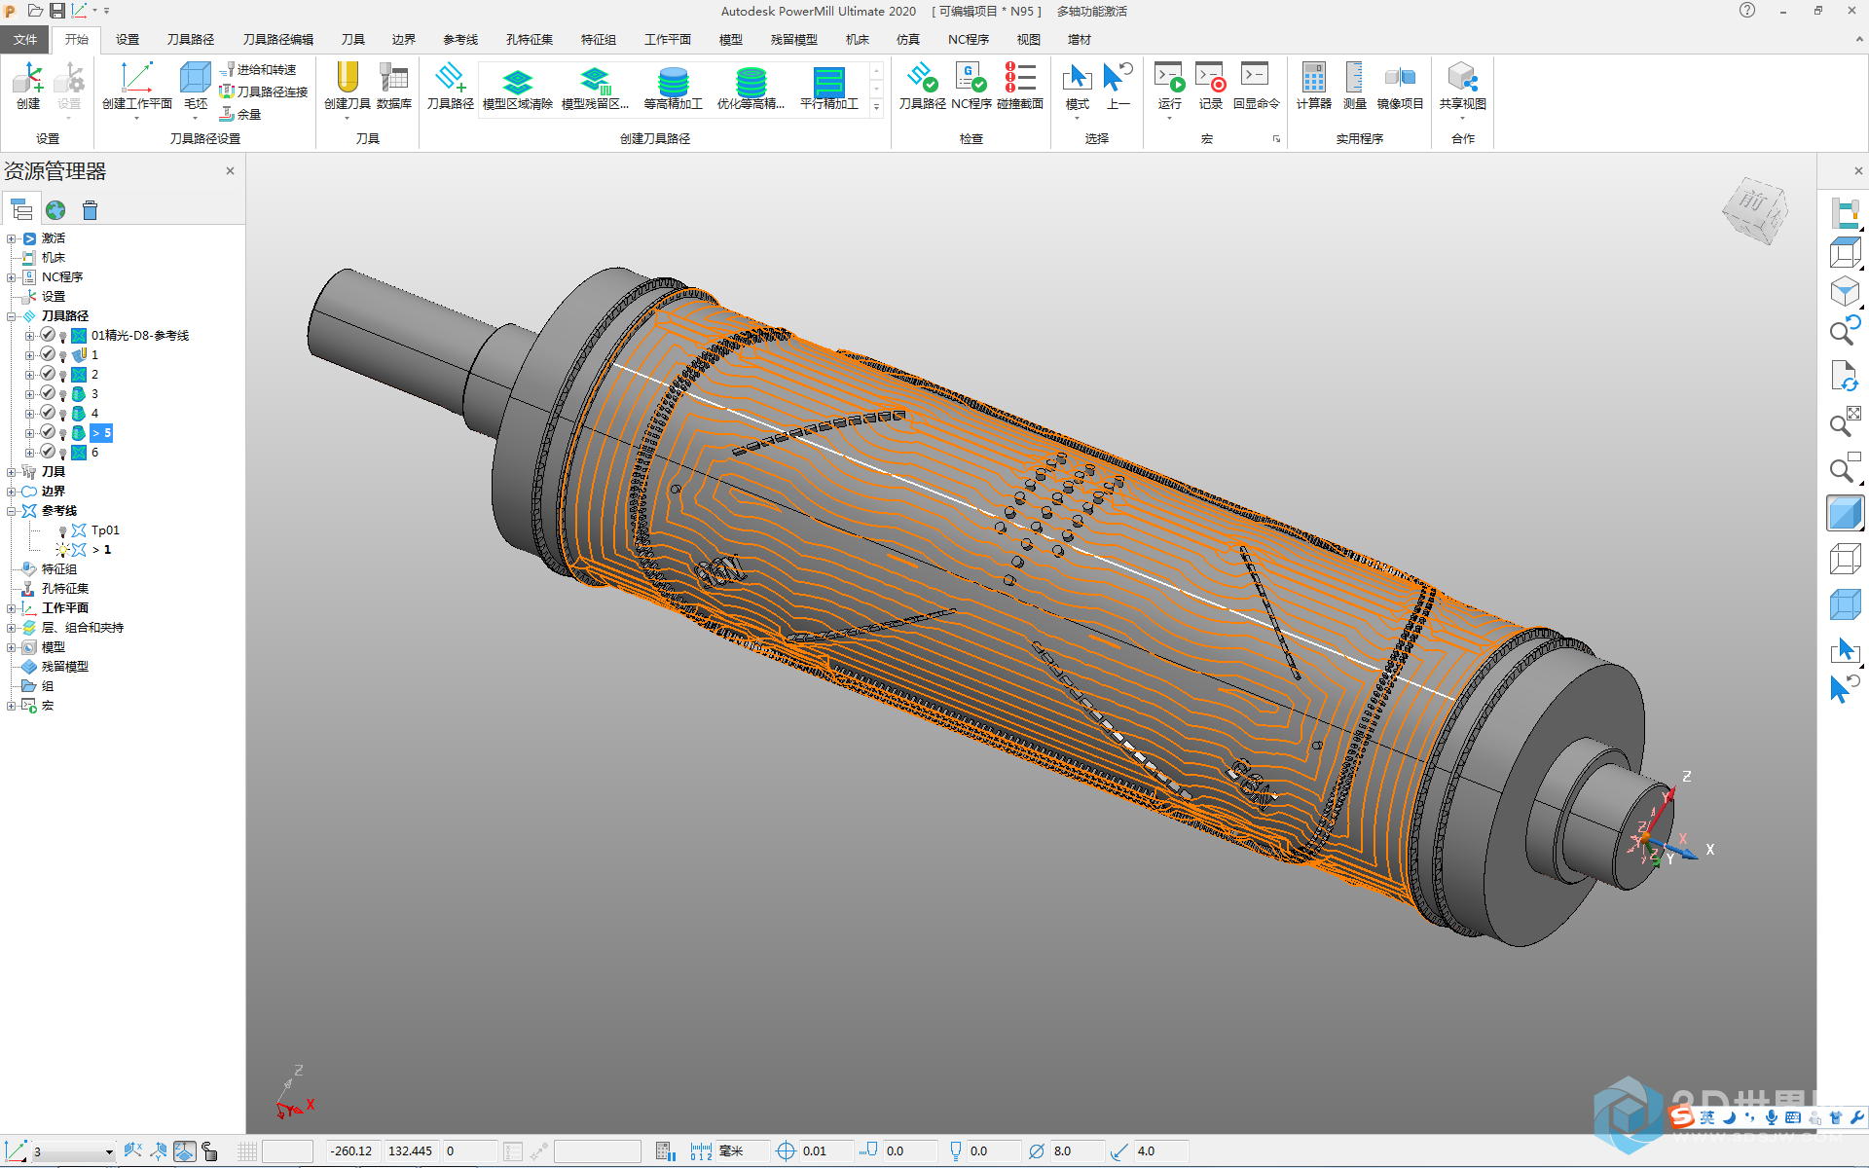
Task: Collapse the 刀具路径 tree node
Action: coord(12,316)
